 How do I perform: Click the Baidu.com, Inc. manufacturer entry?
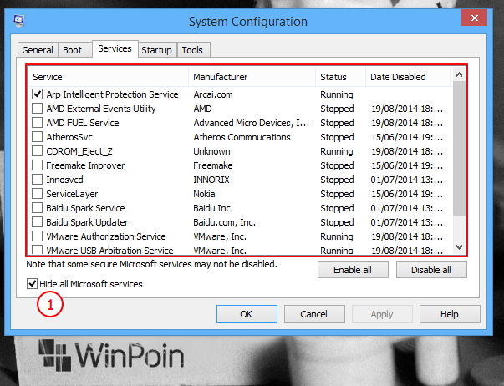point(224,222)
